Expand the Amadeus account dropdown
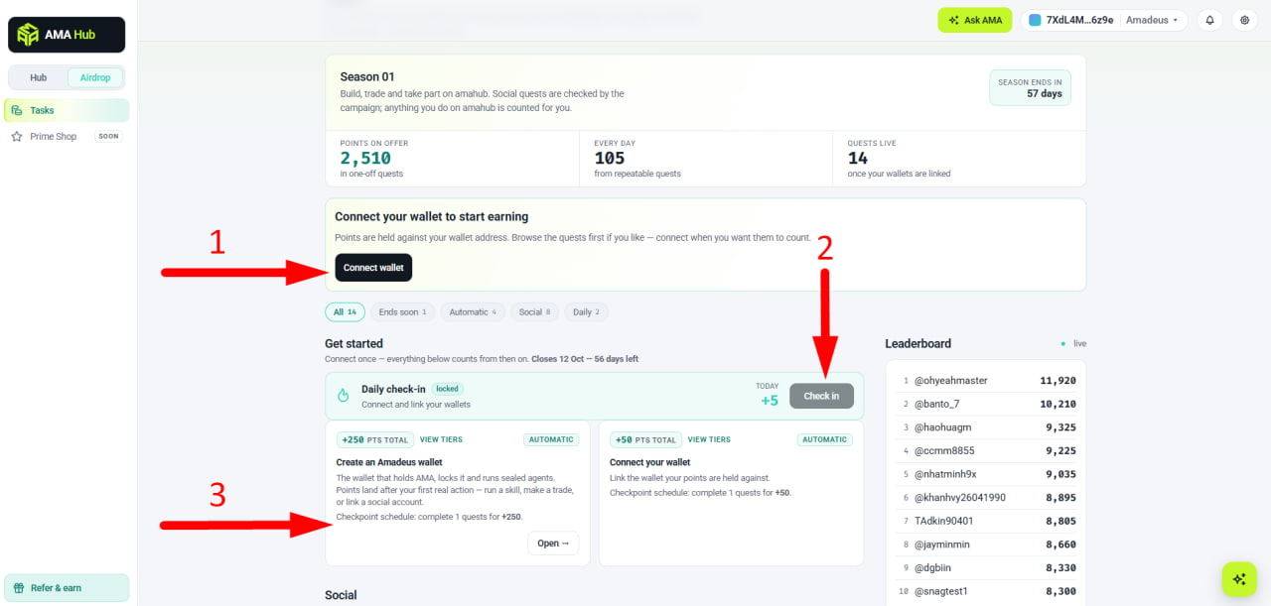 tap(1152, 20)
